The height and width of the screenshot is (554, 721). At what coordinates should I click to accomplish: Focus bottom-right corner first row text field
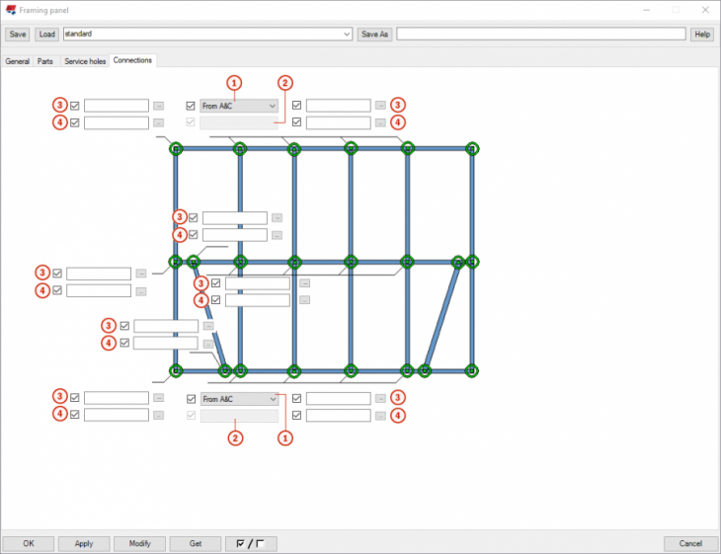339,398
